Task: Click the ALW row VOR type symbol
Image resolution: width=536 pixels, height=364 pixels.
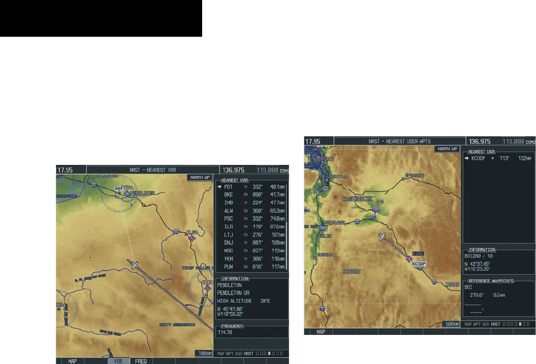Action: [x=246, y=211]
